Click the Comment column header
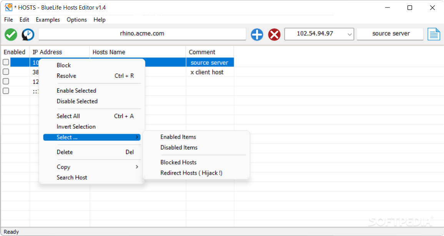 (210, 52)
